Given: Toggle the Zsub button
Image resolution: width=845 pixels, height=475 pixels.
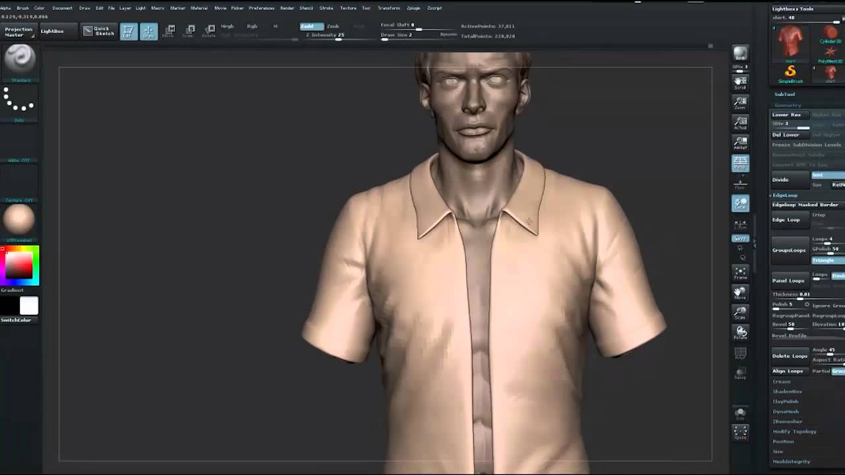Looking at the screenshot, I should click(333, 26).
